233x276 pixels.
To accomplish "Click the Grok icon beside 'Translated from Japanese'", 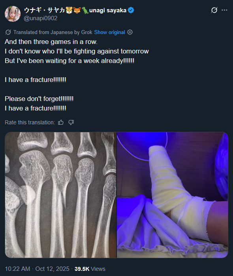I will point(8,32).
